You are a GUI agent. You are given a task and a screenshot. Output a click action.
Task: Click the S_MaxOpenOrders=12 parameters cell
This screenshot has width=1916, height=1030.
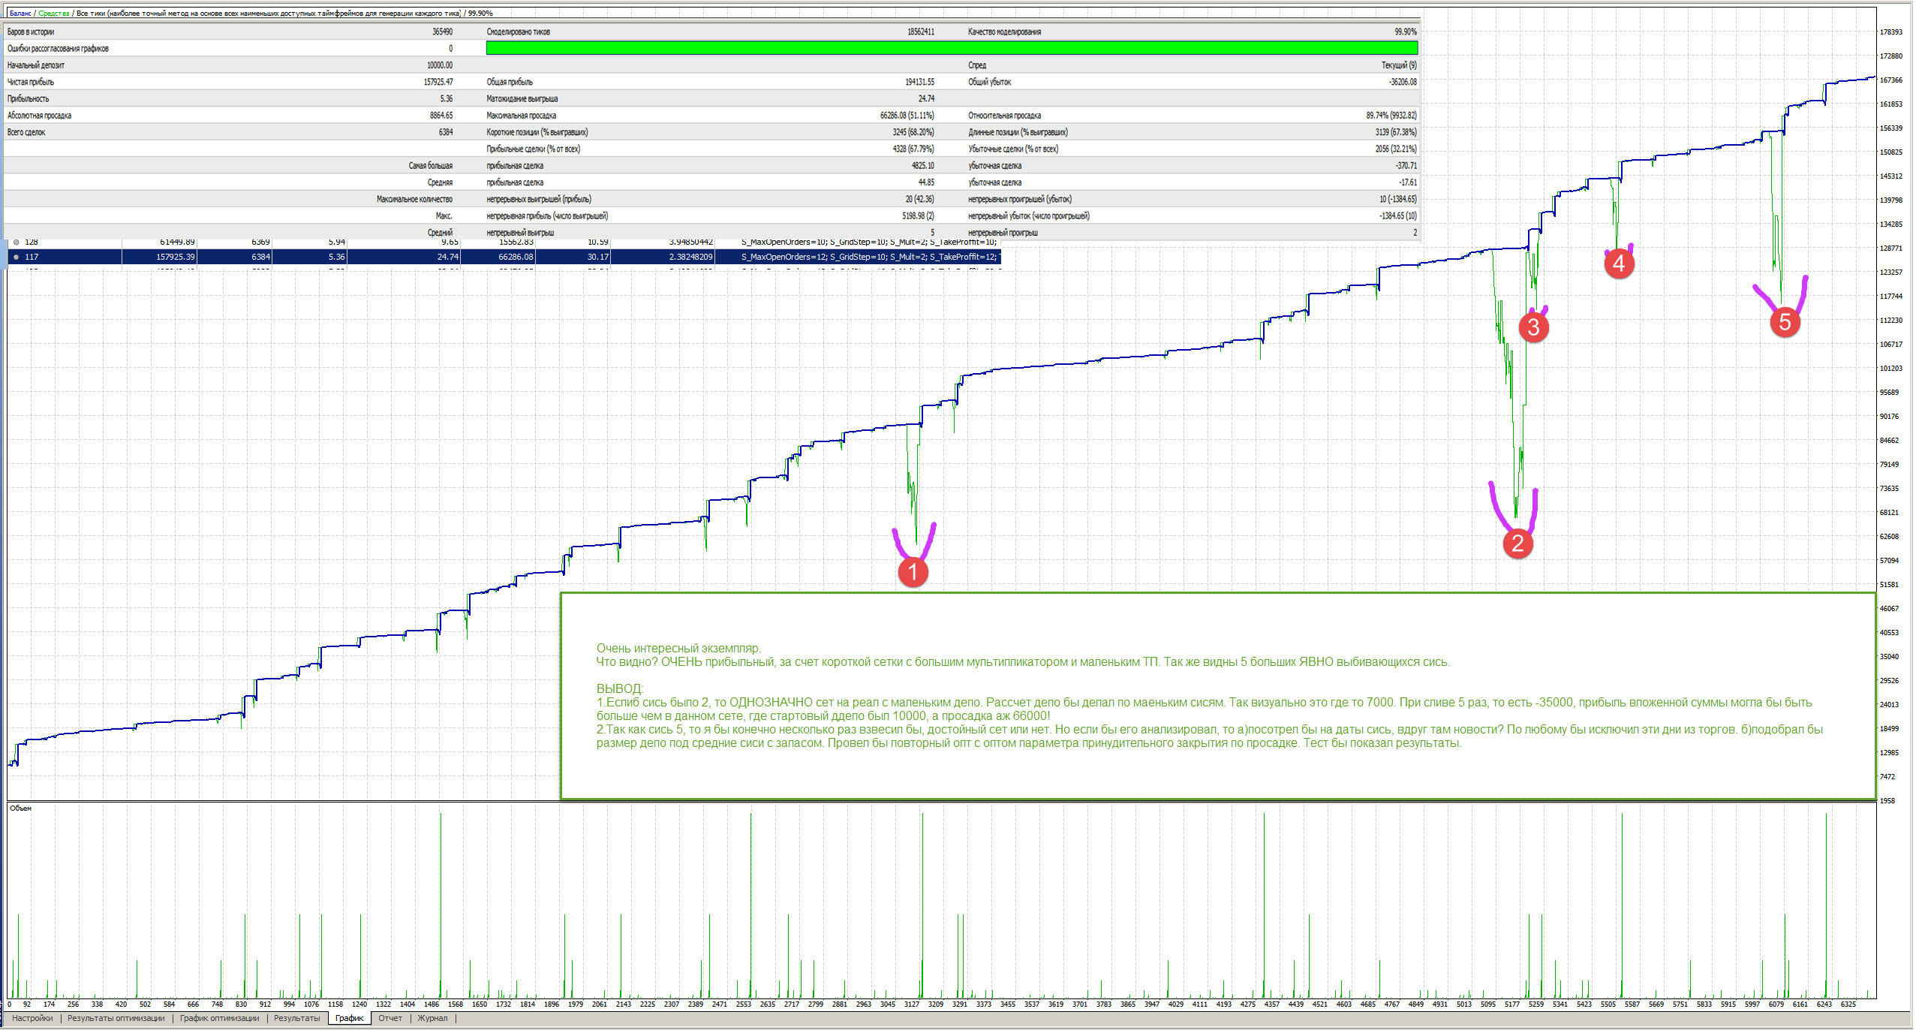coord(871,257)
